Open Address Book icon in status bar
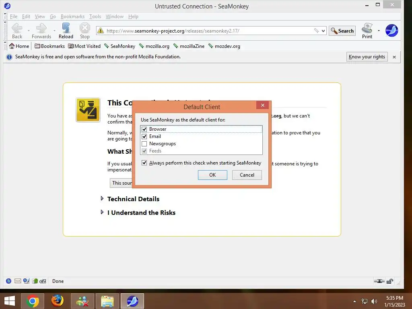This screenshot has width=412, height=309. (35, 281)
